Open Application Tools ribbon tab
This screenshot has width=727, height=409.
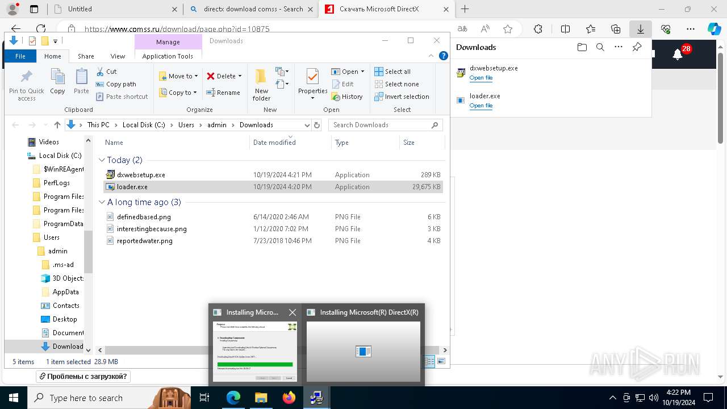(x=168, y=56)
